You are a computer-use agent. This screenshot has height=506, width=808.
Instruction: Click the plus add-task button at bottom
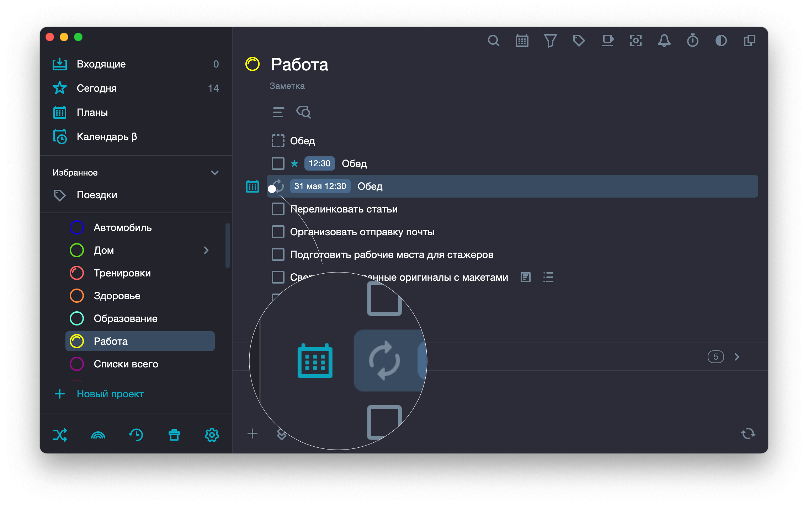[x=253, y=434]
